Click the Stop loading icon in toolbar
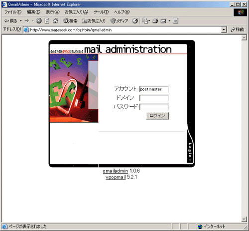Screen dimensions: 249x231 (x=39, y=21)
